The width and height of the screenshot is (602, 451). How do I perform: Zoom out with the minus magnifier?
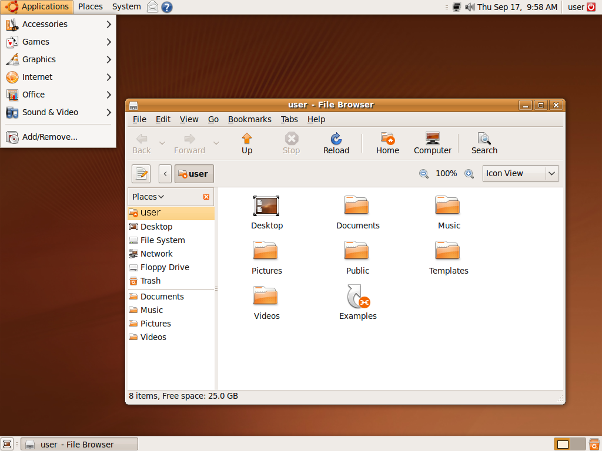pos(423,174)
